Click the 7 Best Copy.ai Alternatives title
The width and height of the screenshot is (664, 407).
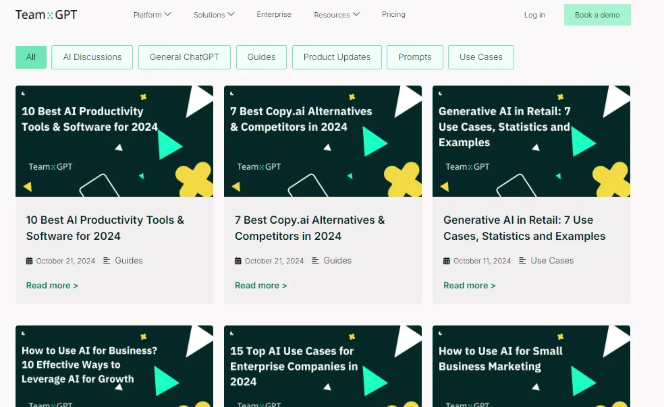point(310,228)
